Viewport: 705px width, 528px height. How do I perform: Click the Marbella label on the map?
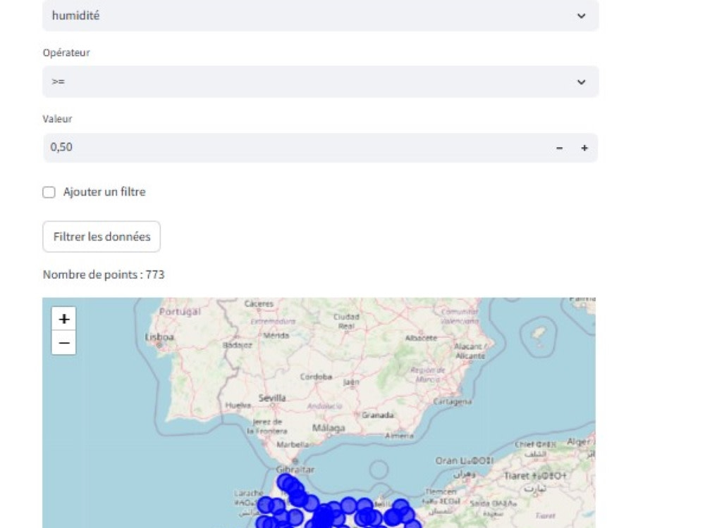[293, 444]
